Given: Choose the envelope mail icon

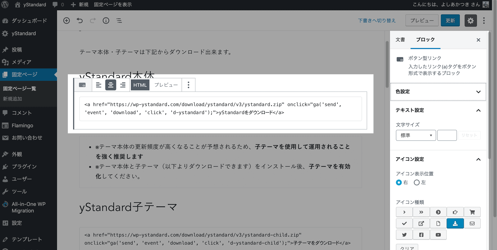Looking at the screenshot, I should click(472, 223).
